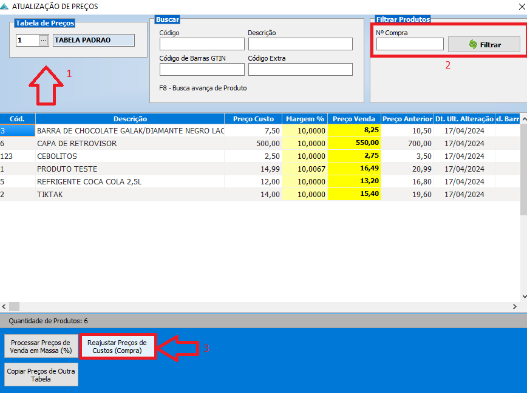Select TIKTAK row description
This screenshot has width=527, height=393.
coord(130,194)
